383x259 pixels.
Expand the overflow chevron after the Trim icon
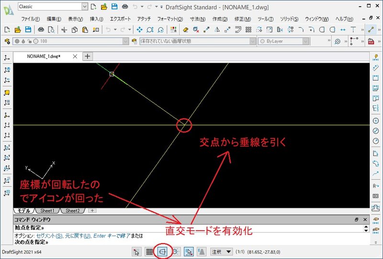click(362, 30)
